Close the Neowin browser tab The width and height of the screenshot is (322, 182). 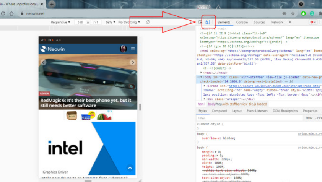coord(42,4)
